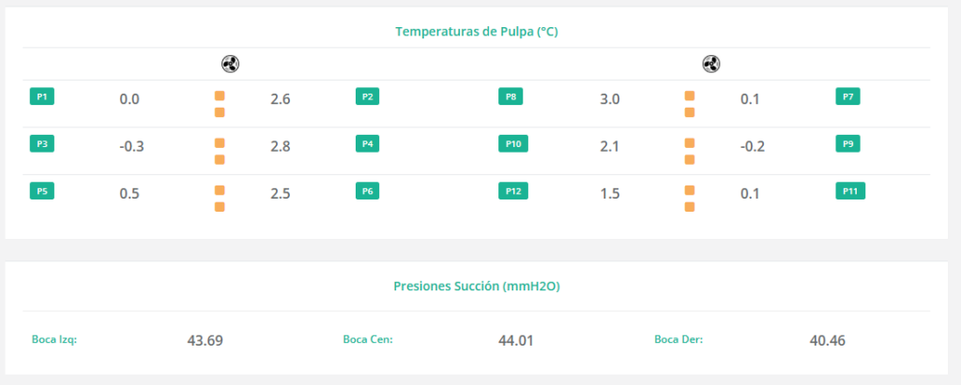Click the P11 probe badge
This screenshot has width=961, height=385.
pyautogui.click(x=850, y=191)
